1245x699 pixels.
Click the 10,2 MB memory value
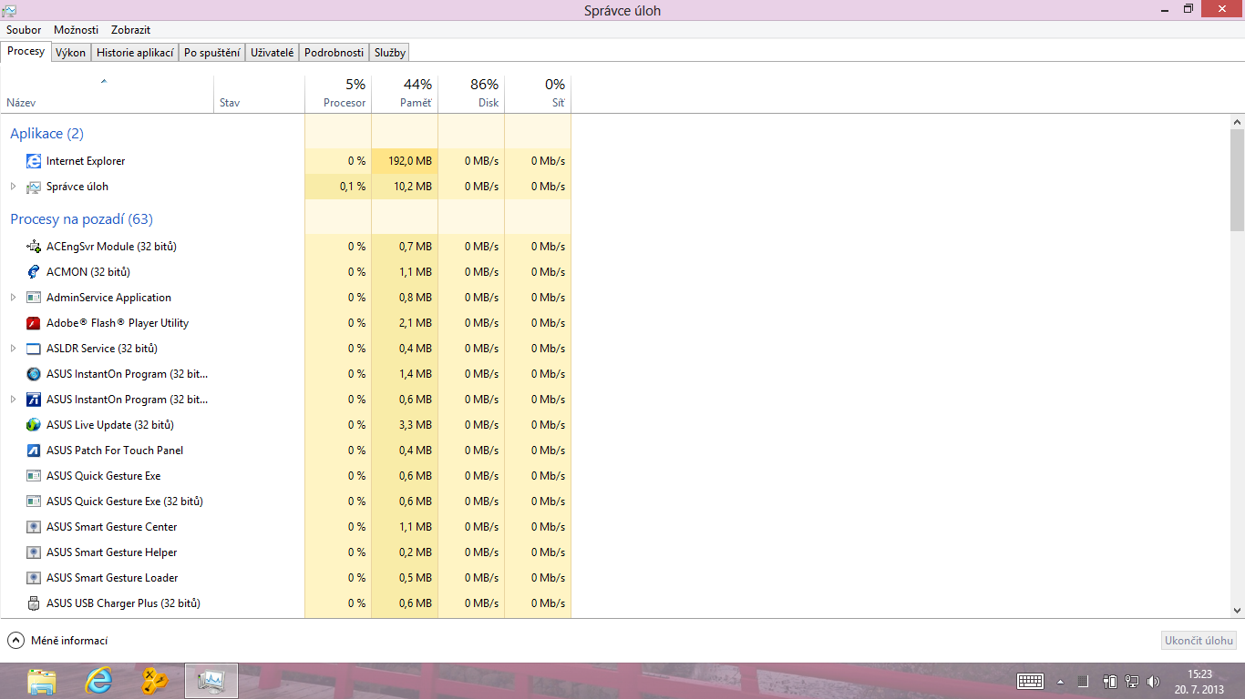[415, 187]
